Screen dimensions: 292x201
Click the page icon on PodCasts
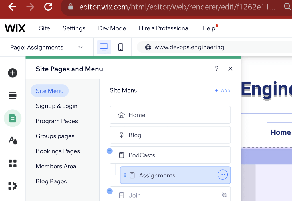click(121, 155)
